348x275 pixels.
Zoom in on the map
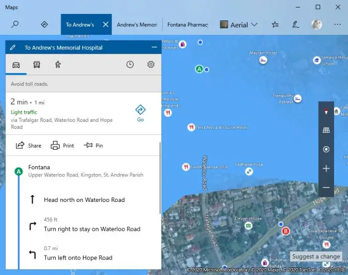[326, 169]
